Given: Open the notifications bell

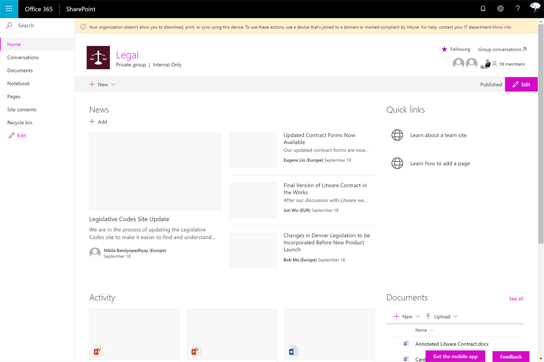Looking at the screenshot, I should point(483,9).
